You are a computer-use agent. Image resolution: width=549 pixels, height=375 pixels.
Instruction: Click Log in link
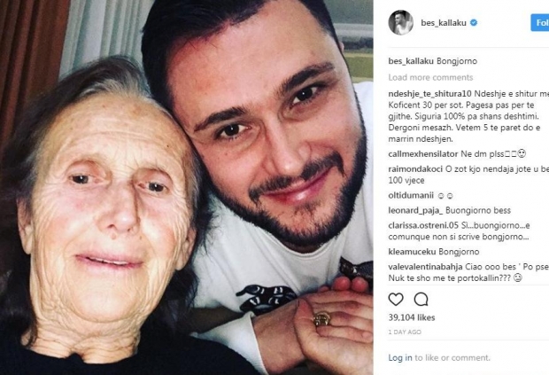[x=400, y=358]
